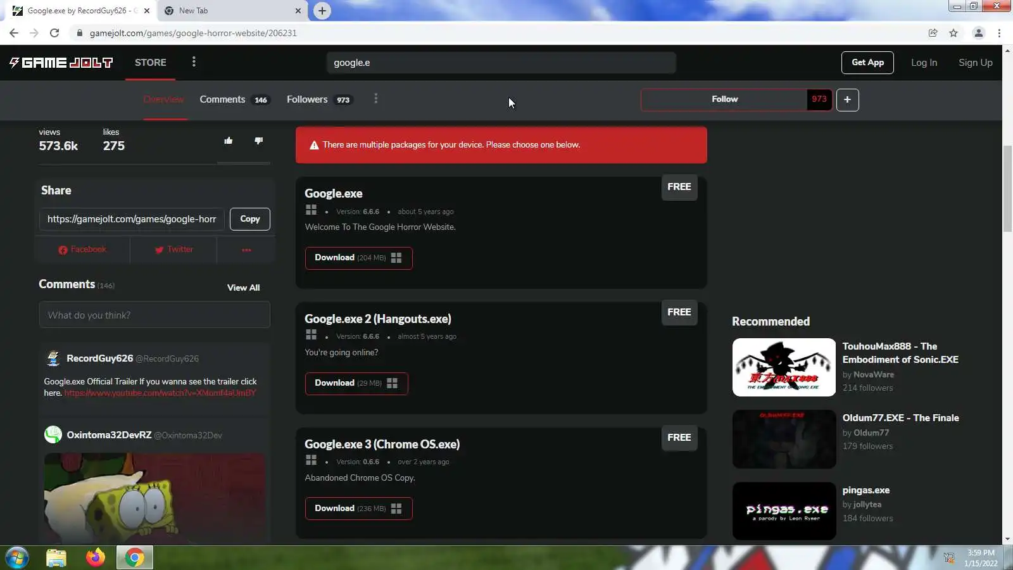Click the taskbar clock showing 3:59 PM
Image resolution: width=1013 pixels, height=570 pixels.
(x=981, y=558)
